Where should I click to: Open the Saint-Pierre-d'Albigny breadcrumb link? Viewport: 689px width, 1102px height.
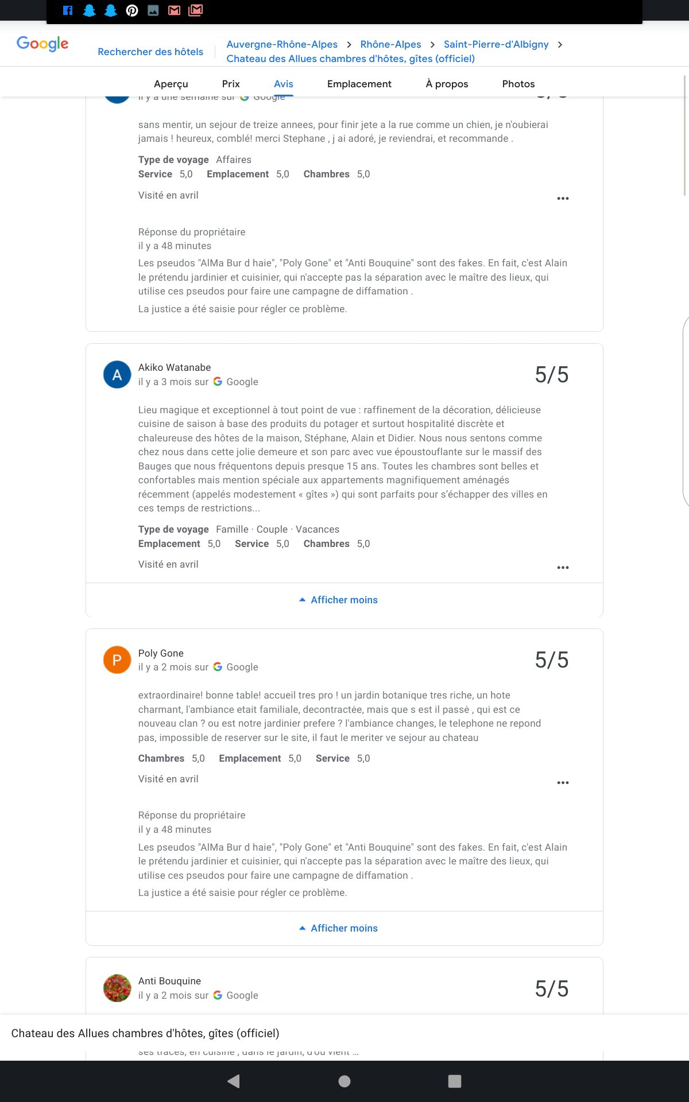point(496,44)
